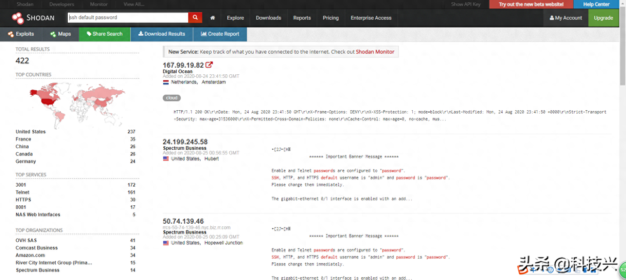
Task: Click hostname rrcs-50-74-139-46.nyc.biz.rr.com
Action: tap(196, 228)
